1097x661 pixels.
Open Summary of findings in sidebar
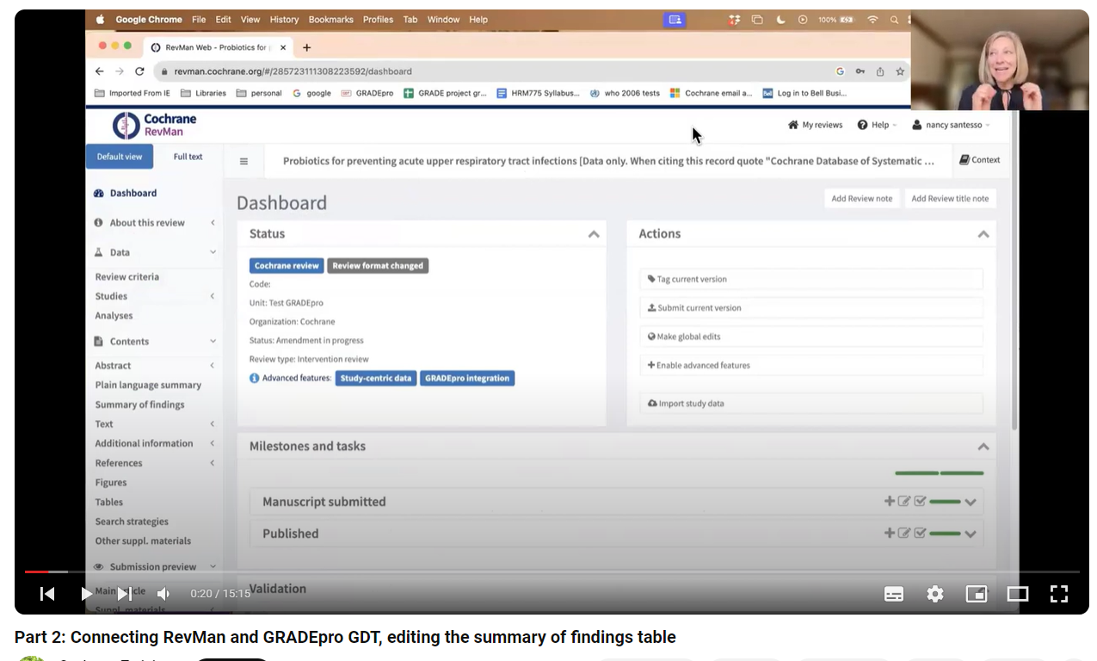click(x=139, y=405)
